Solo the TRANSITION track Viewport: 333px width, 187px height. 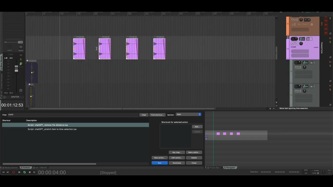330,42
